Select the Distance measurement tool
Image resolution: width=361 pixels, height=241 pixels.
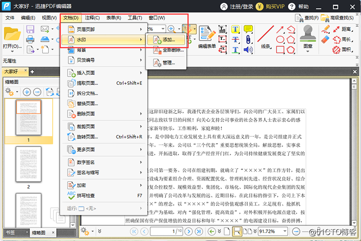[343, 29]
